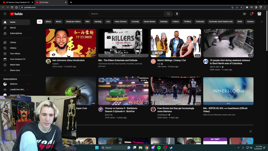This screenshot has height=151, width=268.
Task: Click 'Free throws but they get increasingly' title
Action: point(176,108)
